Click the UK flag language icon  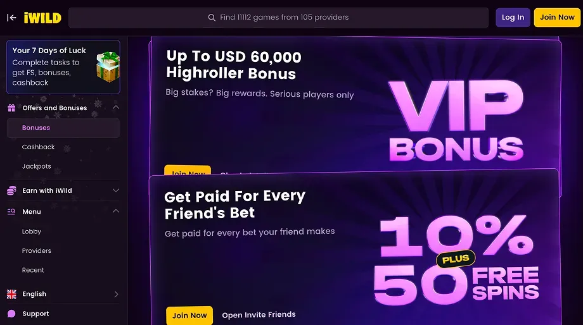(x=11, y=294)
